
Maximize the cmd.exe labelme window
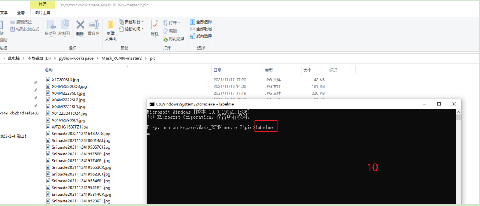tap(439, 104)
